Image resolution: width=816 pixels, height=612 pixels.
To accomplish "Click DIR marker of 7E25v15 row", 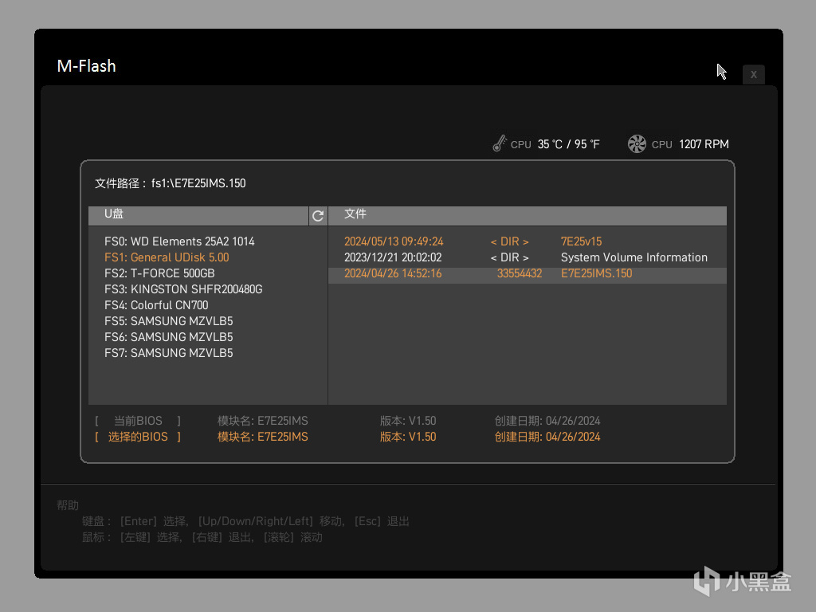I will pos(509,241).
